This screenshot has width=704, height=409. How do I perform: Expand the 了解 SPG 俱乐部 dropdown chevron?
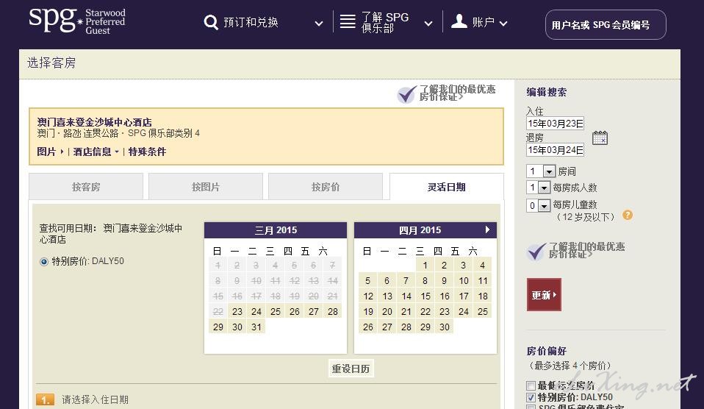pyautogui.click(x=428, y=24)
